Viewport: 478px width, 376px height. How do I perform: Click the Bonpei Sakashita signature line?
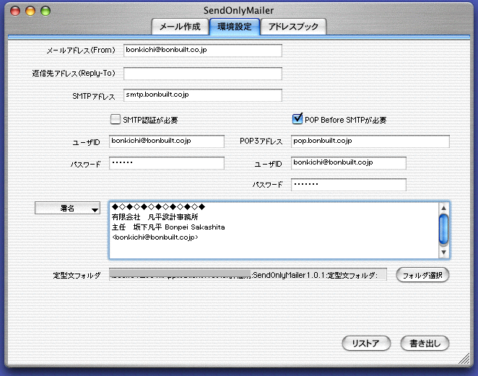coord(168,227)
